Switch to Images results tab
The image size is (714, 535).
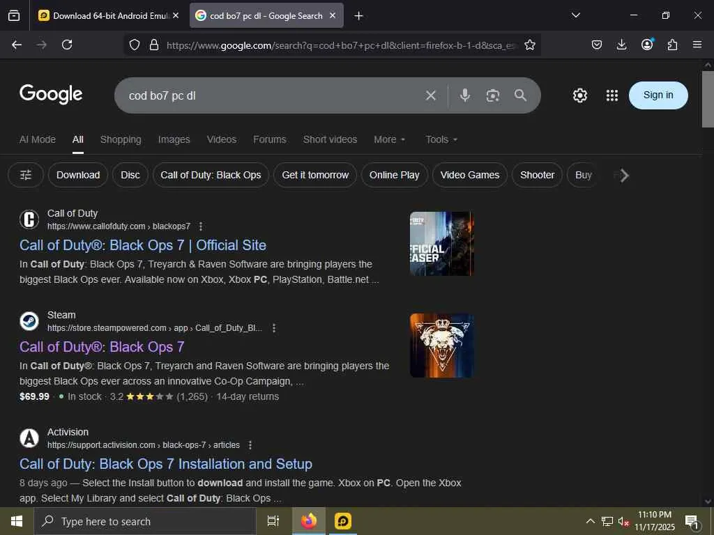coord(174,139)
